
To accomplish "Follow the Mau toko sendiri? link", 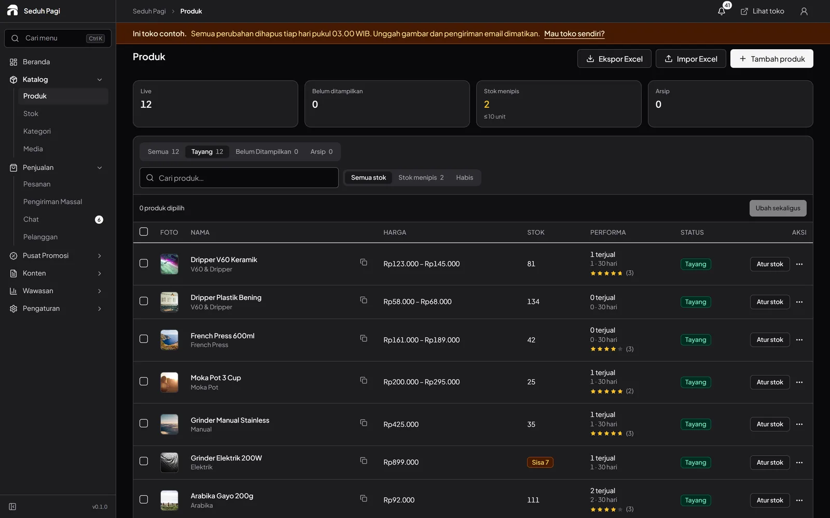I will pos(574,34).
